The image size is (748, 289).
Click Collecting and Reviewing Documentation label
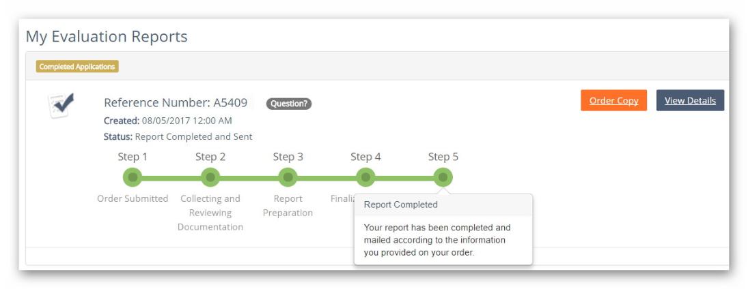click(x=210, y=213)
